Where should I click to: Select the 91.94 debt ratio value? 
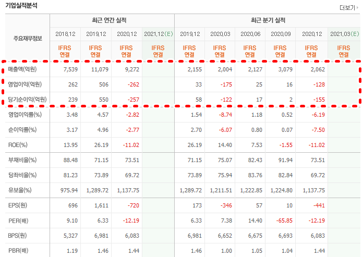click(285, 160)
